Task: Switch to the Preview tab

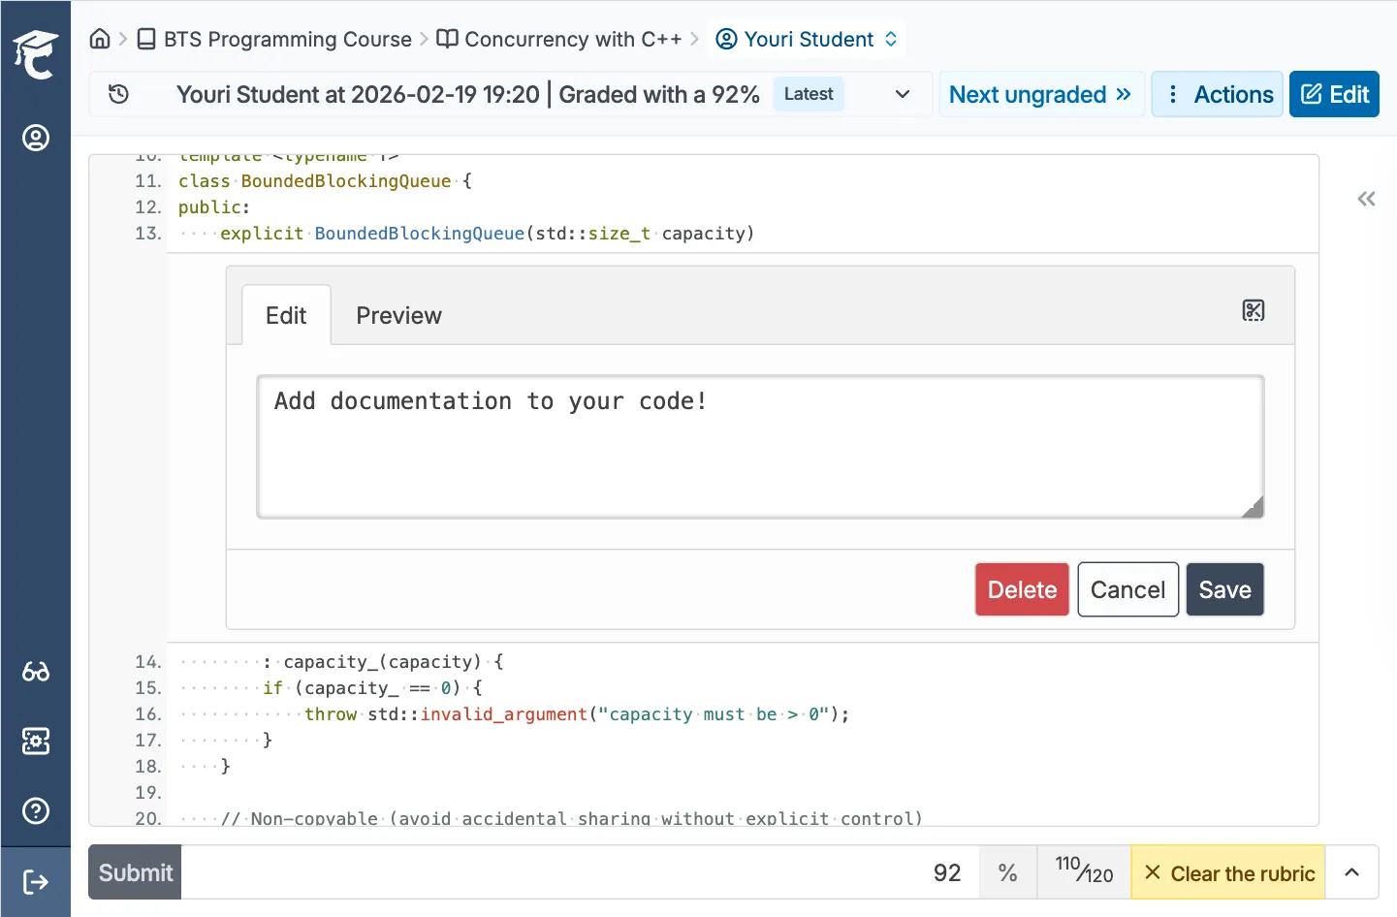Action: (x=398, y=315)
